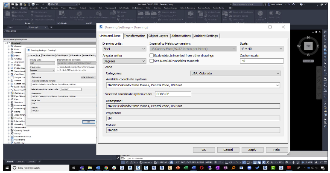The image size is (330, 173).
Task: Click the Points from File tool
Action: (21, 20)
